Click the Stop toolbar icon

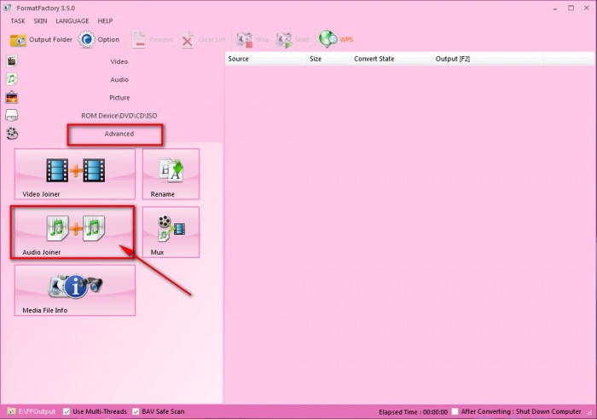pos(245,39)
